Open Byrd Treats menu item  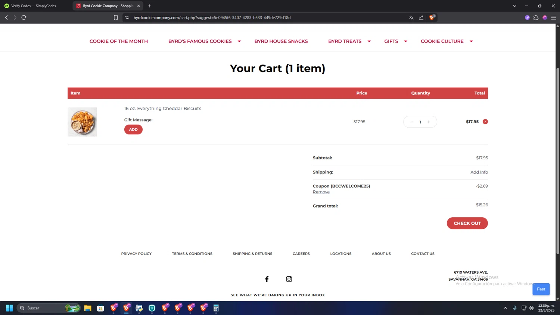[x=345, y=41]
